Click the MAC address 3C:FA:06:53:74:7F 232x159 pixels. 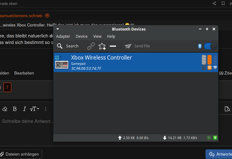point(86,69)
